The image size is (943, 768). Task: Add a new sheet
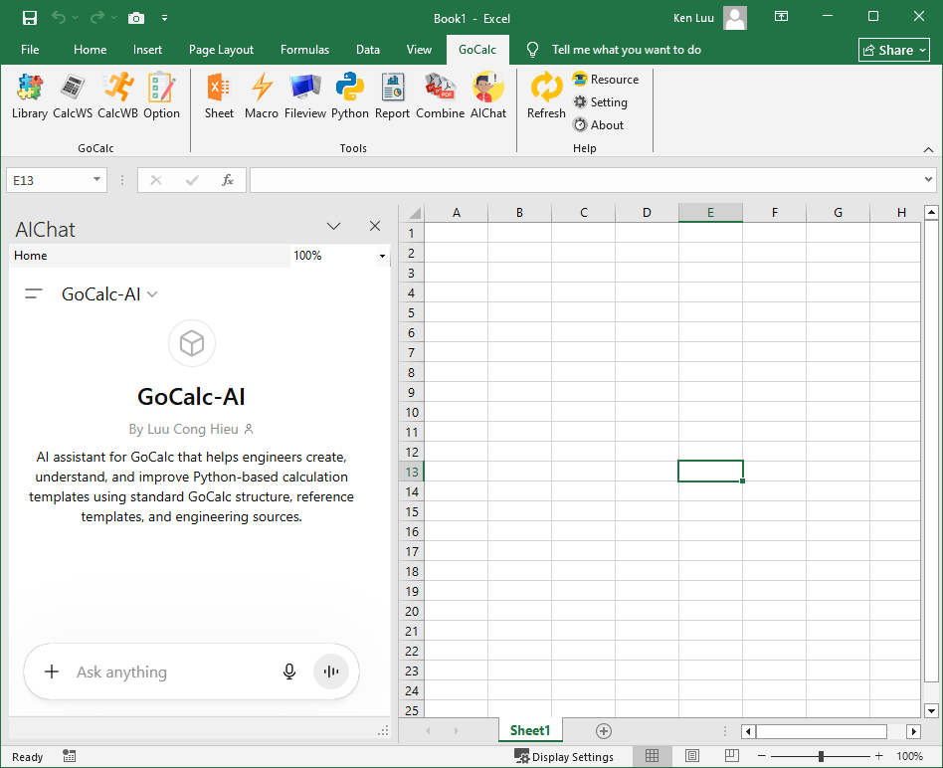603,731
